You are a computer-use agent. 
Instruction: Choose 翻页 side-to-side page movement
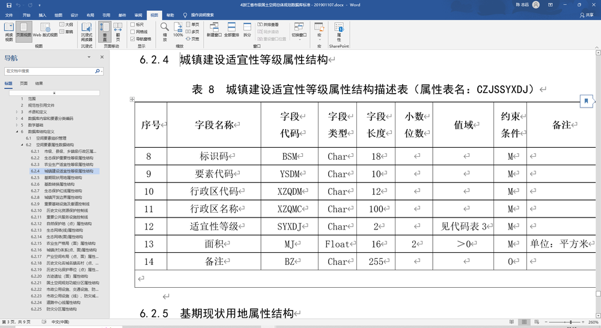click(x=118, y=32)
